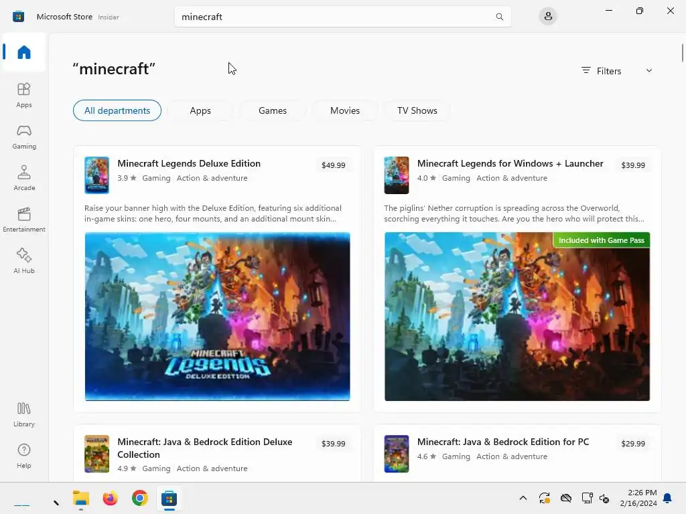The image size is (686, 514).
Task: Click the $49.99 price button
Action: [x=334, y=165]
